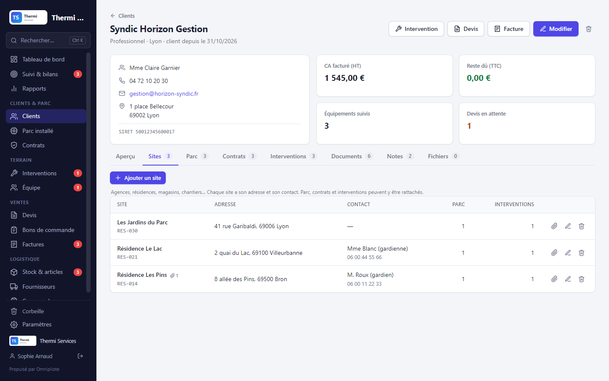This screenshot has width=609, height=381.
Task: Click the site name Résidence Le Lac
Action: pyautogui.click(x=140, y=248)
